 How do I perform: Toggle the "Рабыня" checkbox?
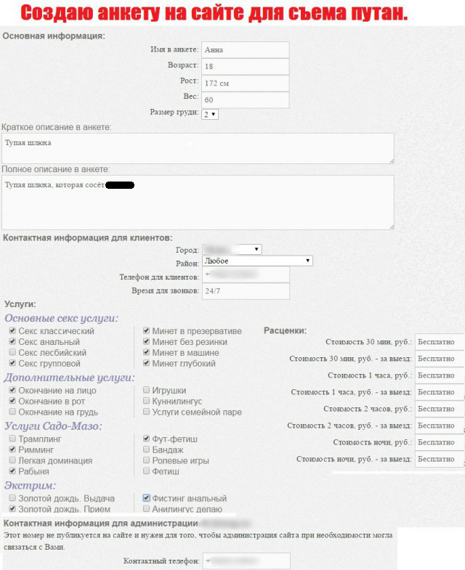click(13, 471)
